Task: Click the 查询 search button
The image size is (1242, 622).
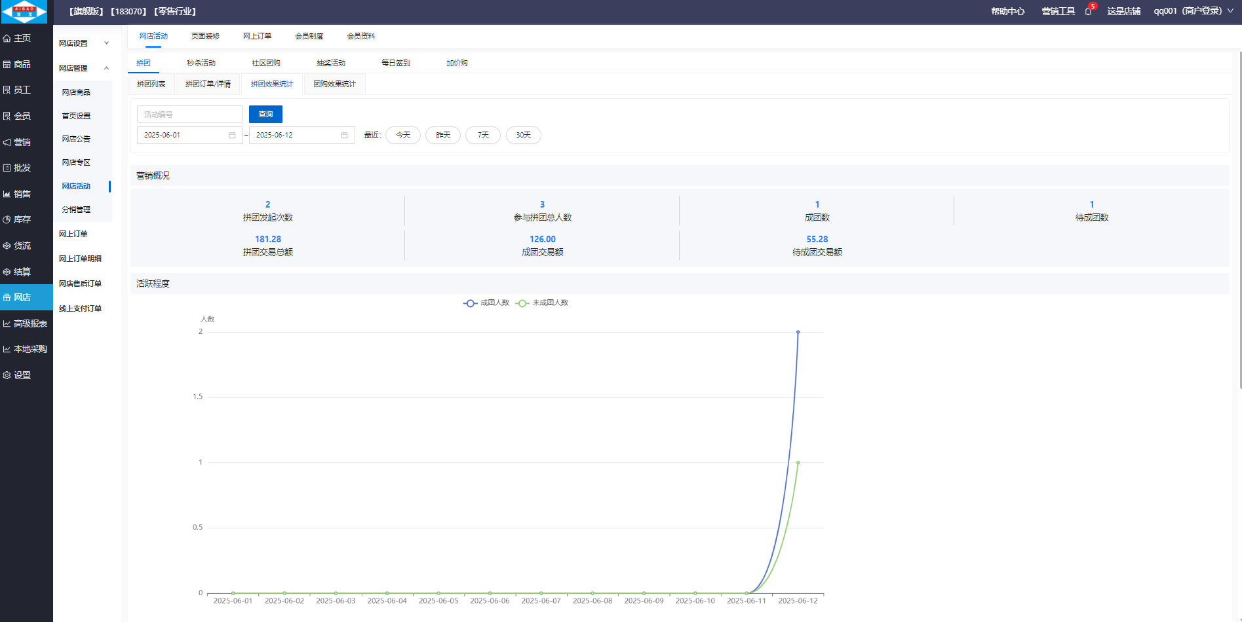Action: pyautogui.click(x=265, y=115)
